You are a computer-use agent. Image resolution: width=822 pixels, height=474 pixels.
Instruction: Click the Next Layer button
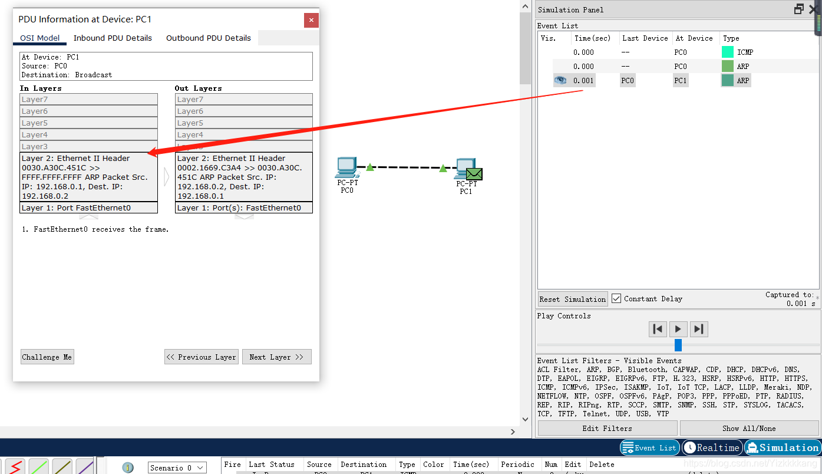276,357
